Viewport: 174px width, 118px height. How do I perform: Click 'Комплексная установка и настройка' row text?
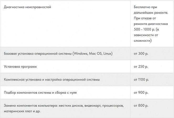pos(33,79)
